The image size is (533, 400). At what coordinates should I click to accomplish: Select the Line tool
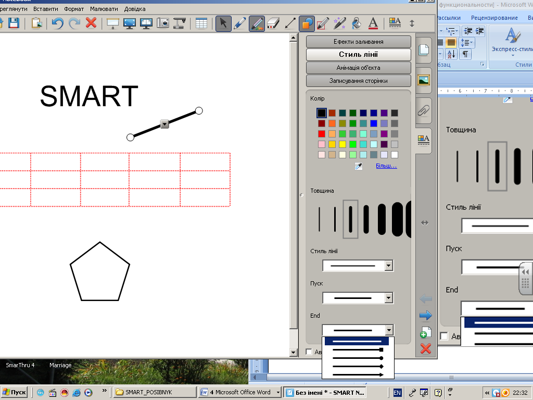289,23
